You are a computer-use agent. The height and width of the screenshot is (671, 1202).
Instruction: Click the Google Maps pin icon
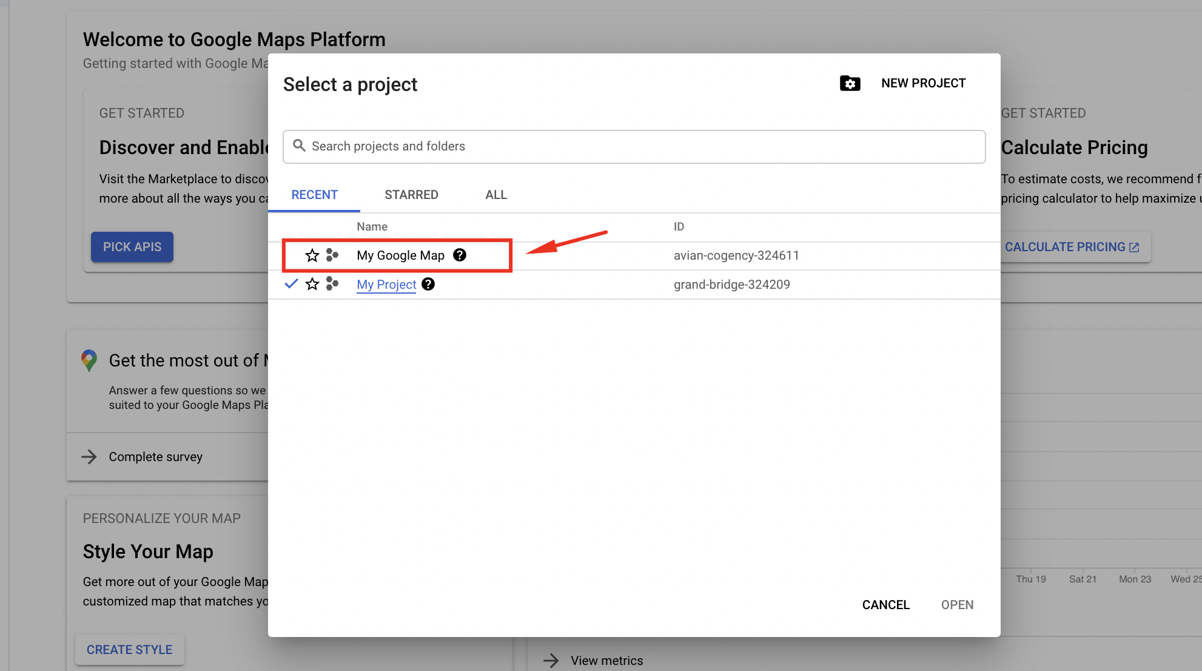click(x=89, y=360)
